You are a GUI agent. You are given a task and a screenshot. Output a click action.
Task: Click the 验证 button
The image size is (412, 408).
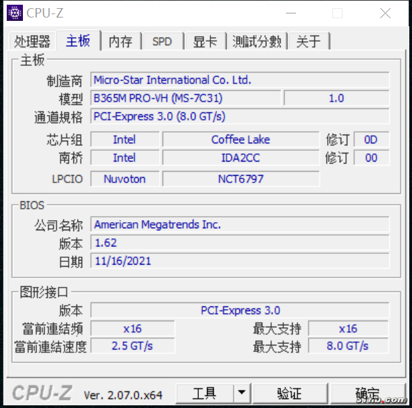click(290, 393)
